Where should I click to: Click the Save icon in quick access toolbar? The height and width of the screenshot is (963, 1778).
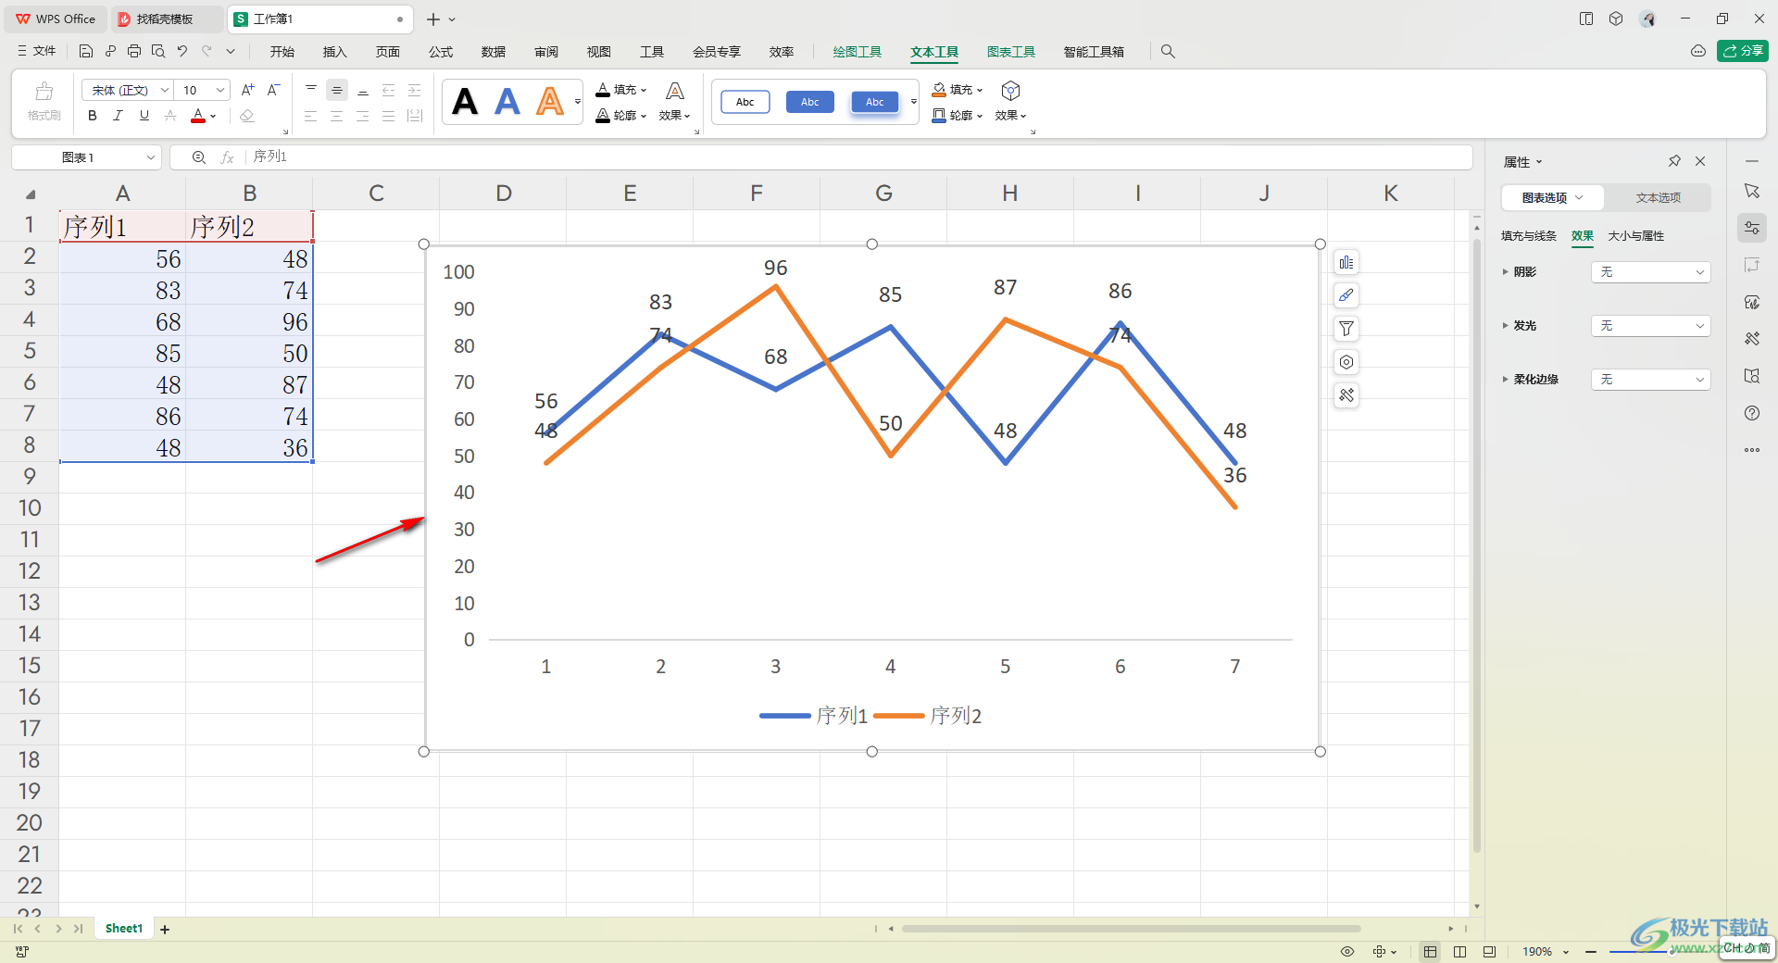[x=86, y=52]
